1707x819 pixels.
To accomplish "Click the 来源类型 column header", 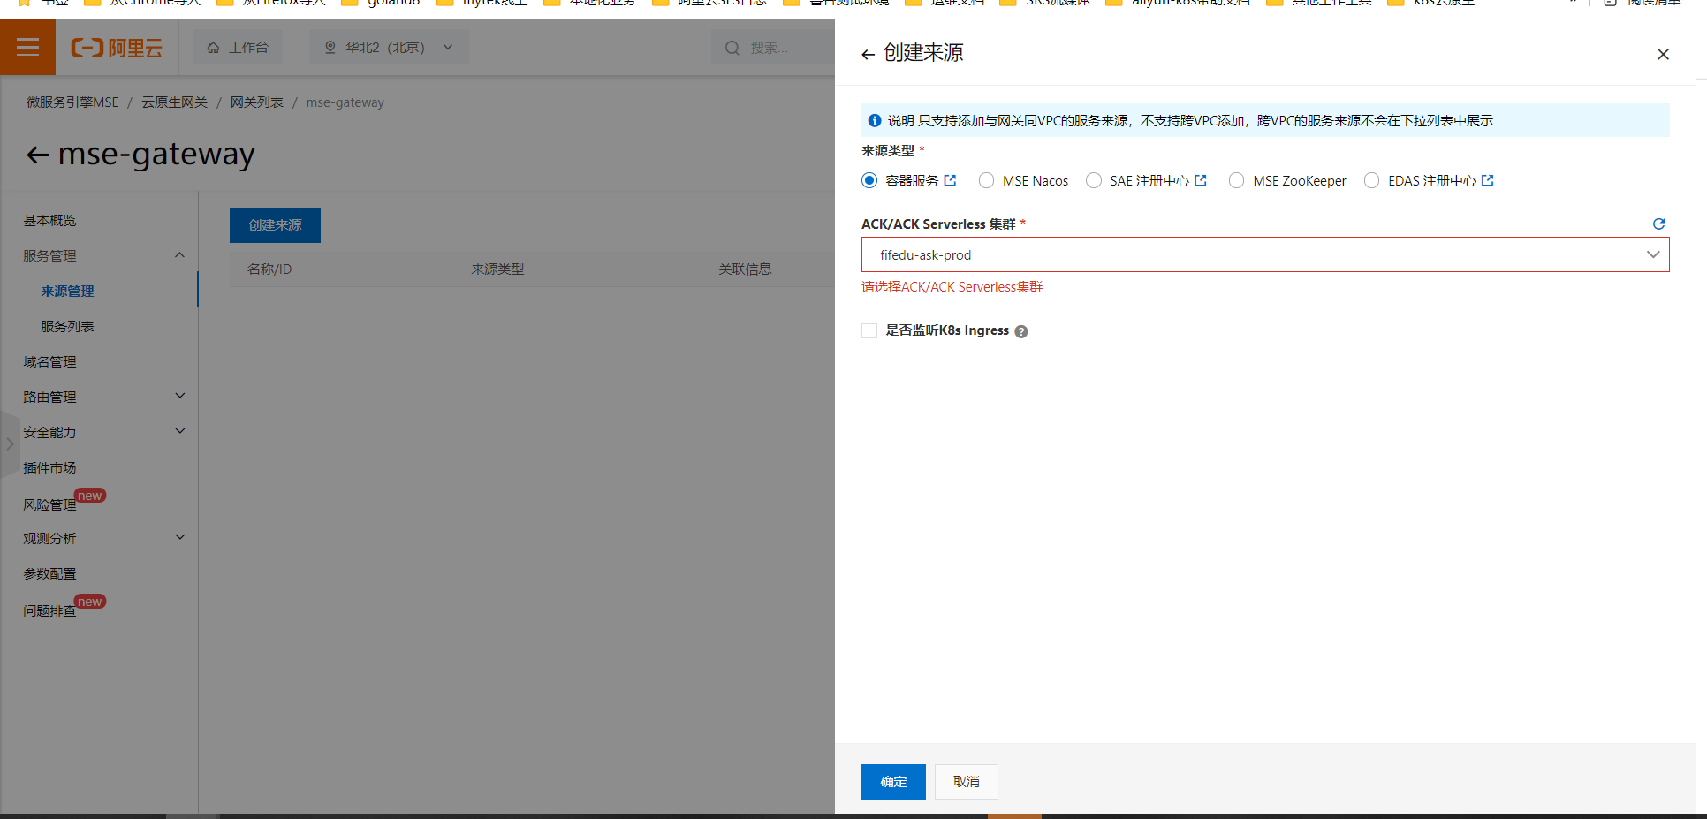I will click(497, 269).
